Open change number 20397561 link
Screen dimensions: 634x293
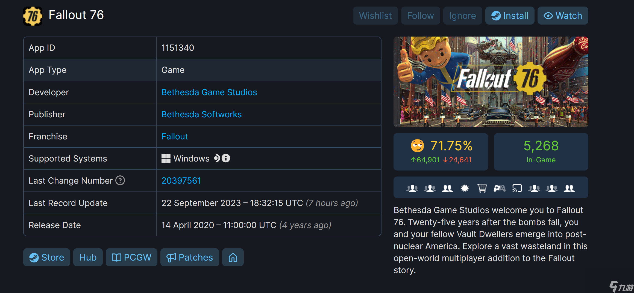181,181
